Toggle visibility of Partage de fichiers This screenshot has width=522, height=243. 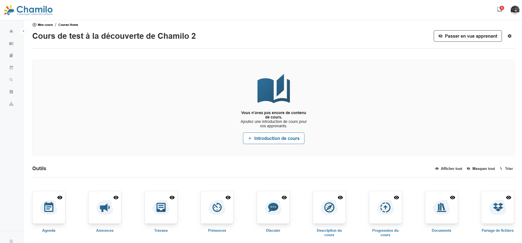click(509, 197)
